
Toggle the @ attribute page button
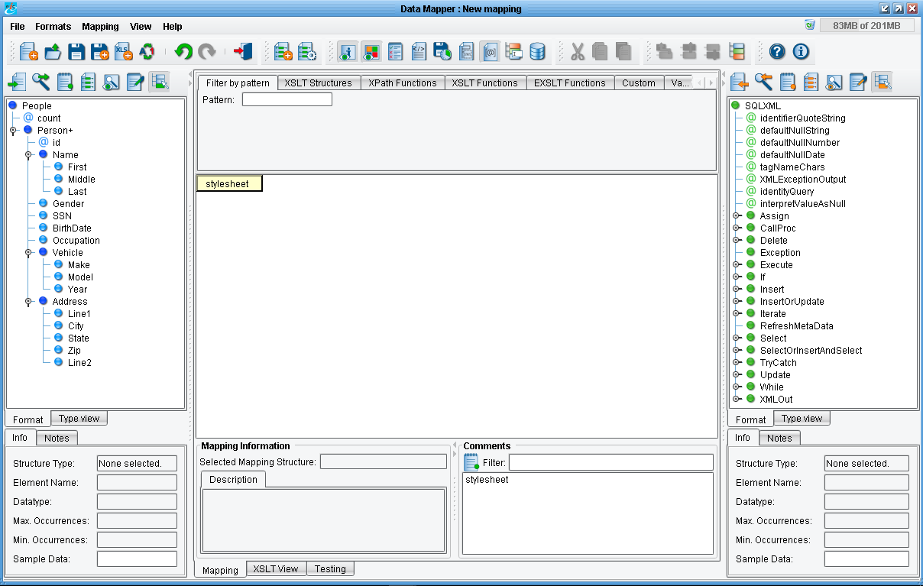point(490,51)
